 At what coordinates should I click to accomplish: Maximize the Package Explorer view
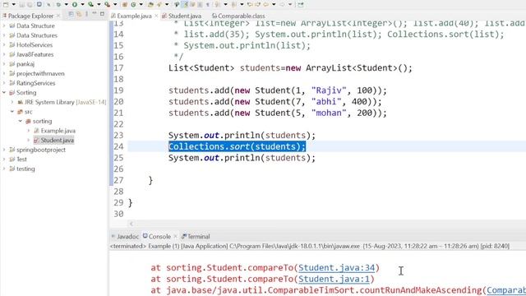(x=102, y=14)
